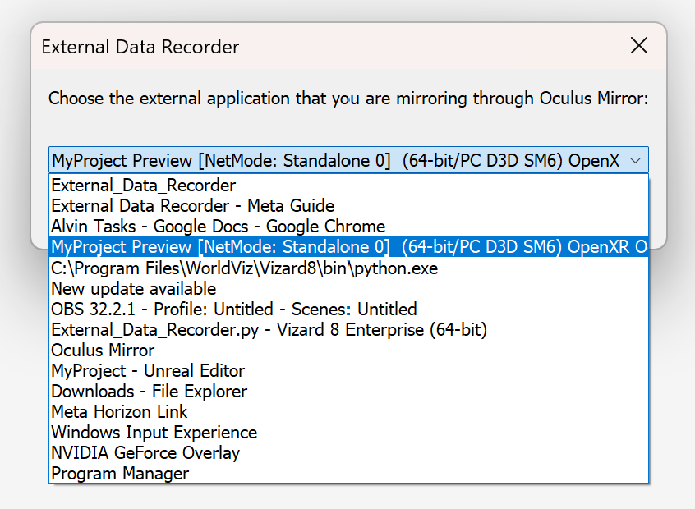Select the Vizard8 python.exe path entry
The height and width of the screenshot is (509, 695).
pyautogui.click(x=348, y=268)
